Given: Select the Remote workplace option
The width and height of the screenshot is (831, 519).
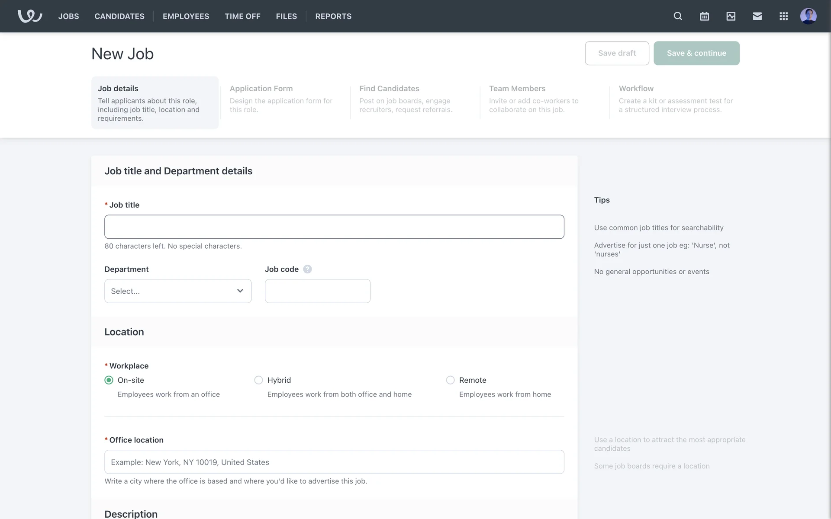Looking at the screenshot, I should pyautogui.click(x=450, y=380).
